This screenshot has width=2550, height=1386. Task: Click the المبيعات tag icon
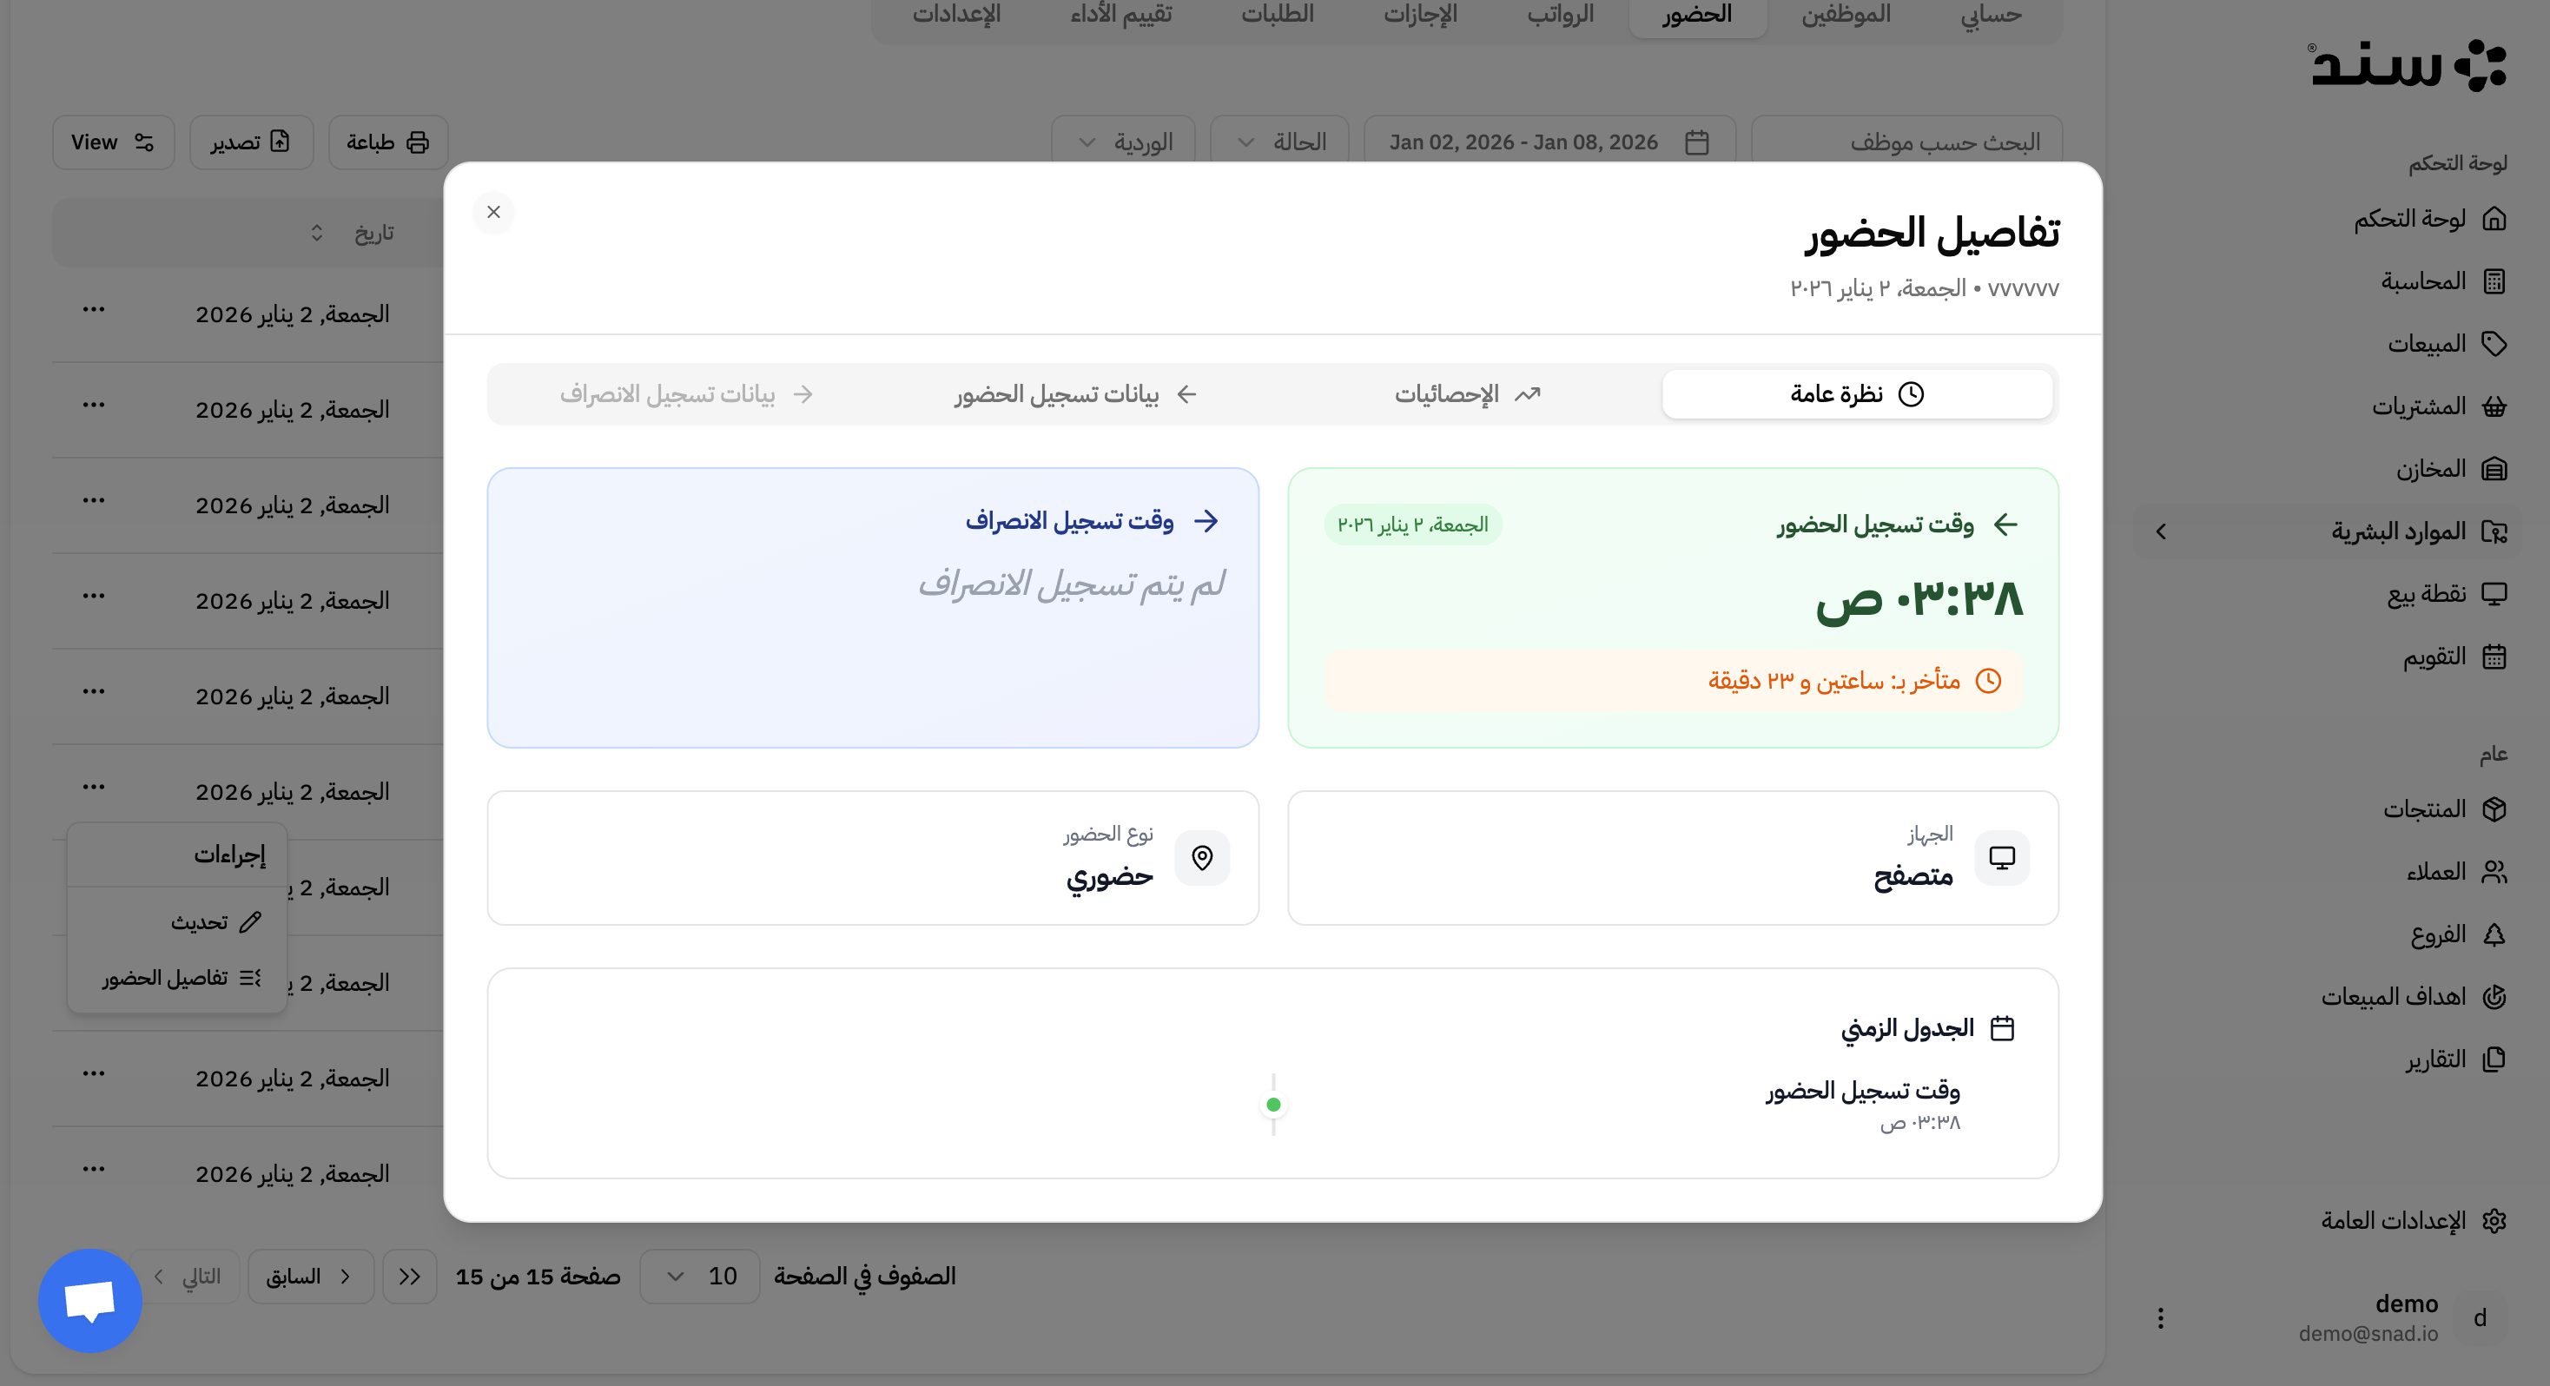[x=2496, y=344]
